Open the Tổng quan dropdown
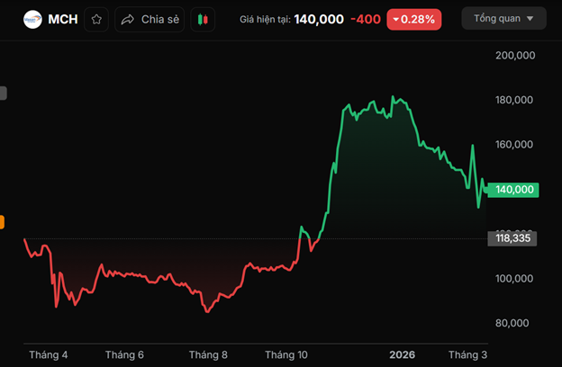This screenshot has width=562, height=367. (x=503, y=18)
